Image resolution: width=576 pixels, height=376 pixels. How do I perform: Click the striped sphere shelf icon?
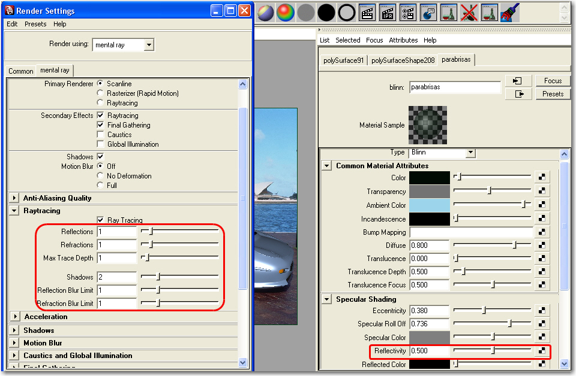point(266,13)
